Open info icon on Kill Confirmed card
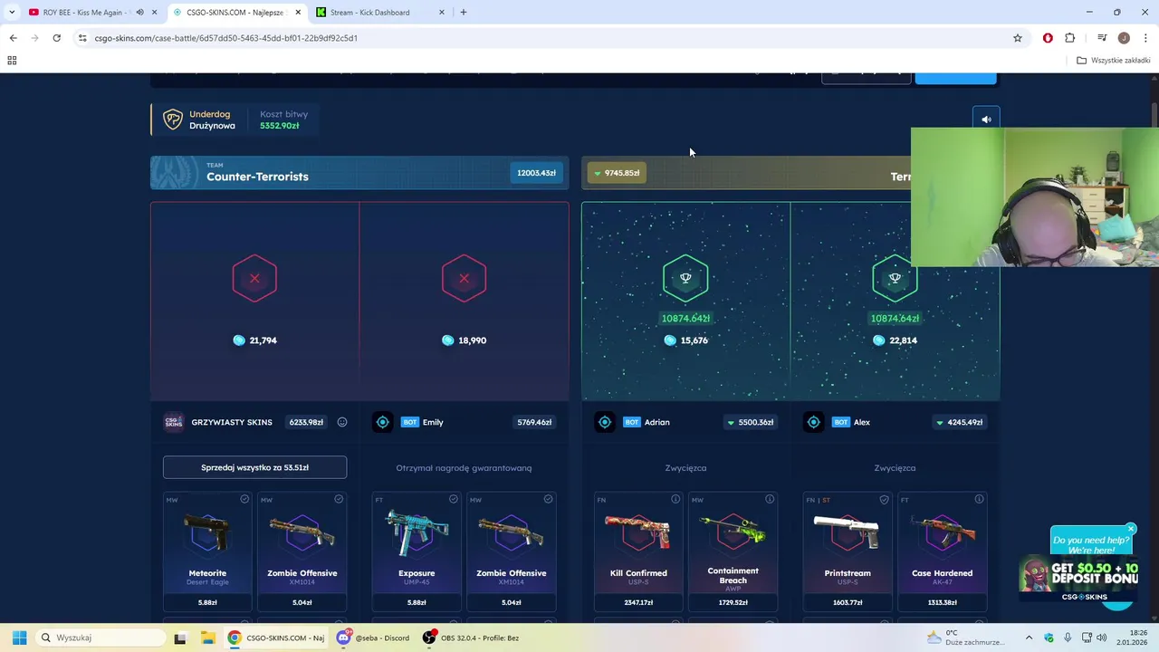Image resolution: width=1159 pixels, height=652 pixels. [675, 499]
